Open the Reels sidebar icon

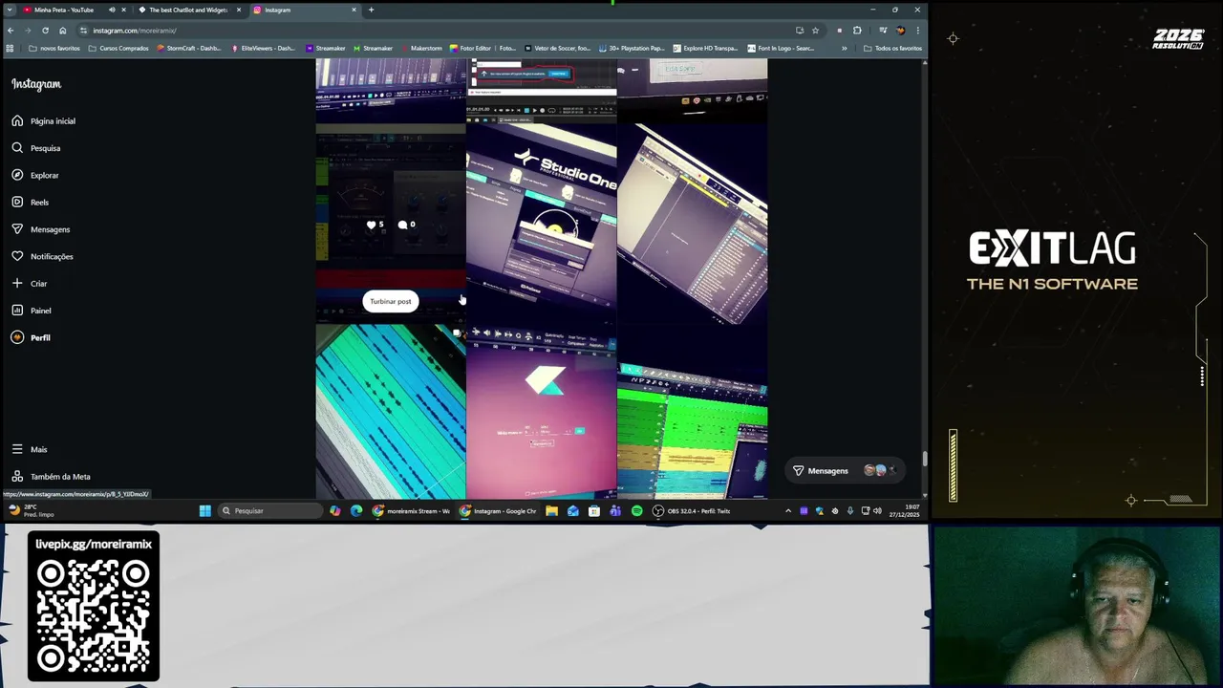pyautogui.click(x=17, y=202)
